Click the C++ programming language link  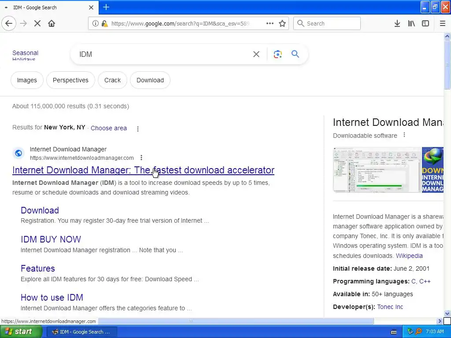(x=425, y=281)
